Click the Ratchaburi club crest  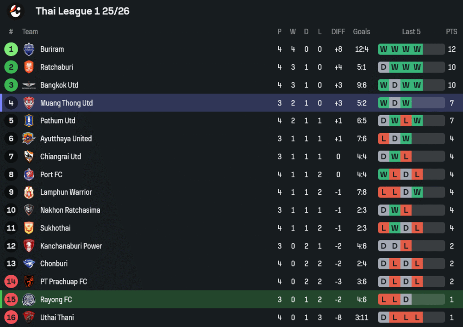(29, 67)
